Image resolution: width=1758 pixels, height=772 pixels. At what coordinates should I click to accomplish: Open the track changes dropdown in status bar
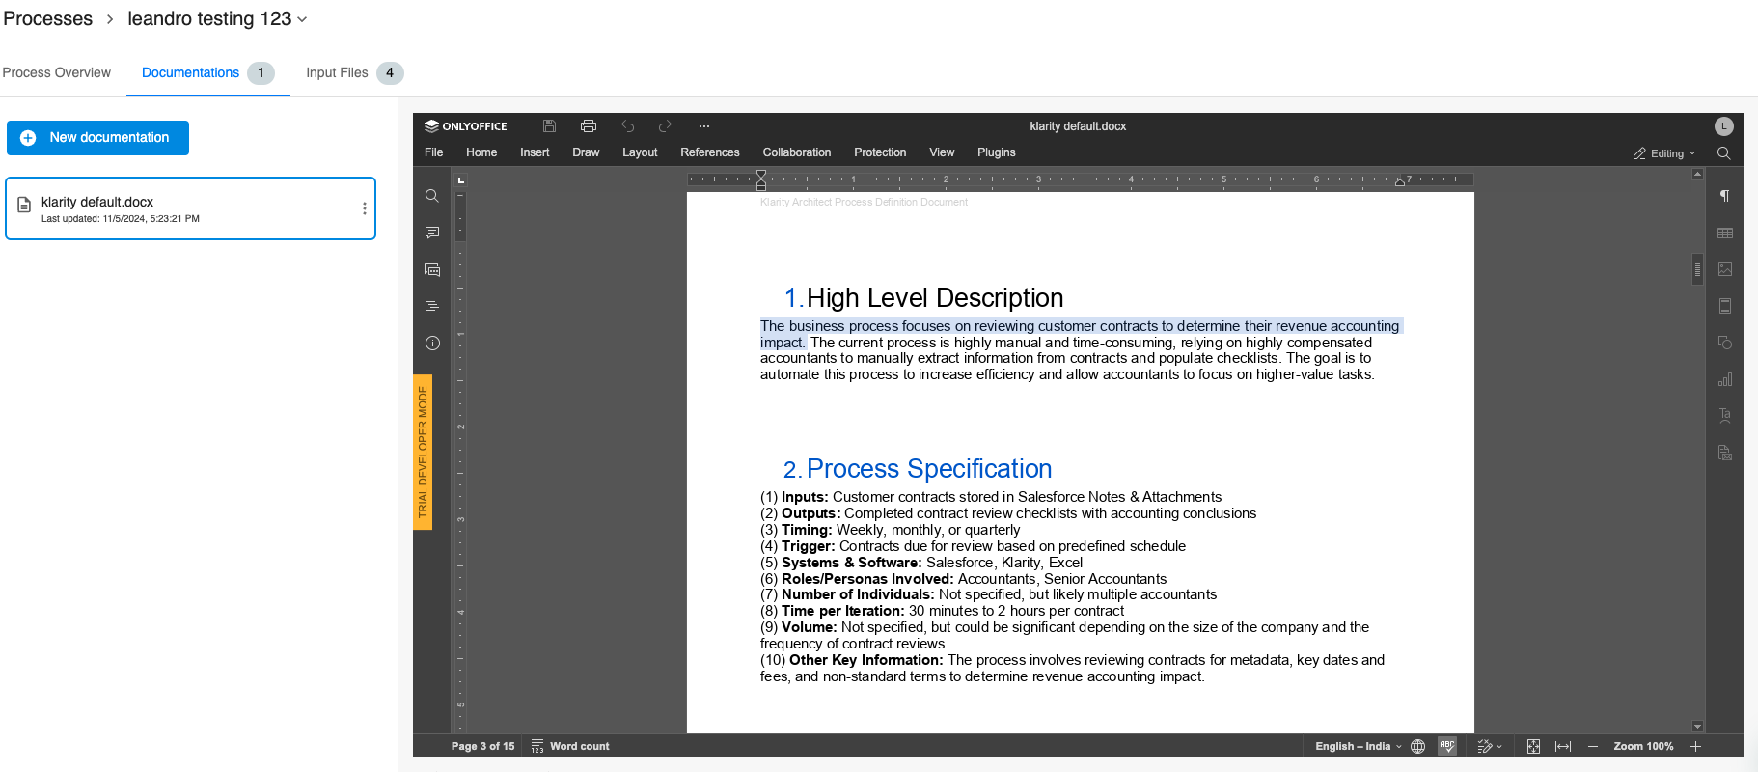pos(1490,746)
